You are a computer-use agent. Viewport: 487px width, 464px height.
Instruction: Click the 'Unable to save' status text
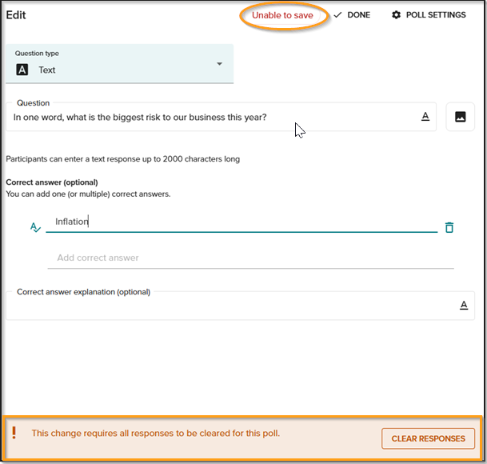tap(282, 15)
